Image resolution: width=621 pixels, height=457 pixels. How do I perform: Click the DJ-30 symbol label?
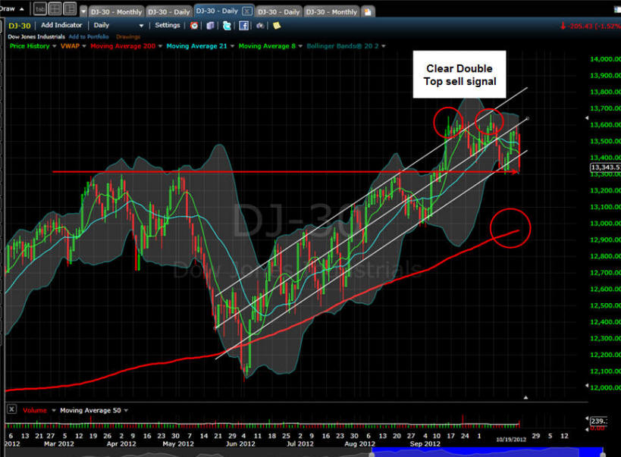20,26
